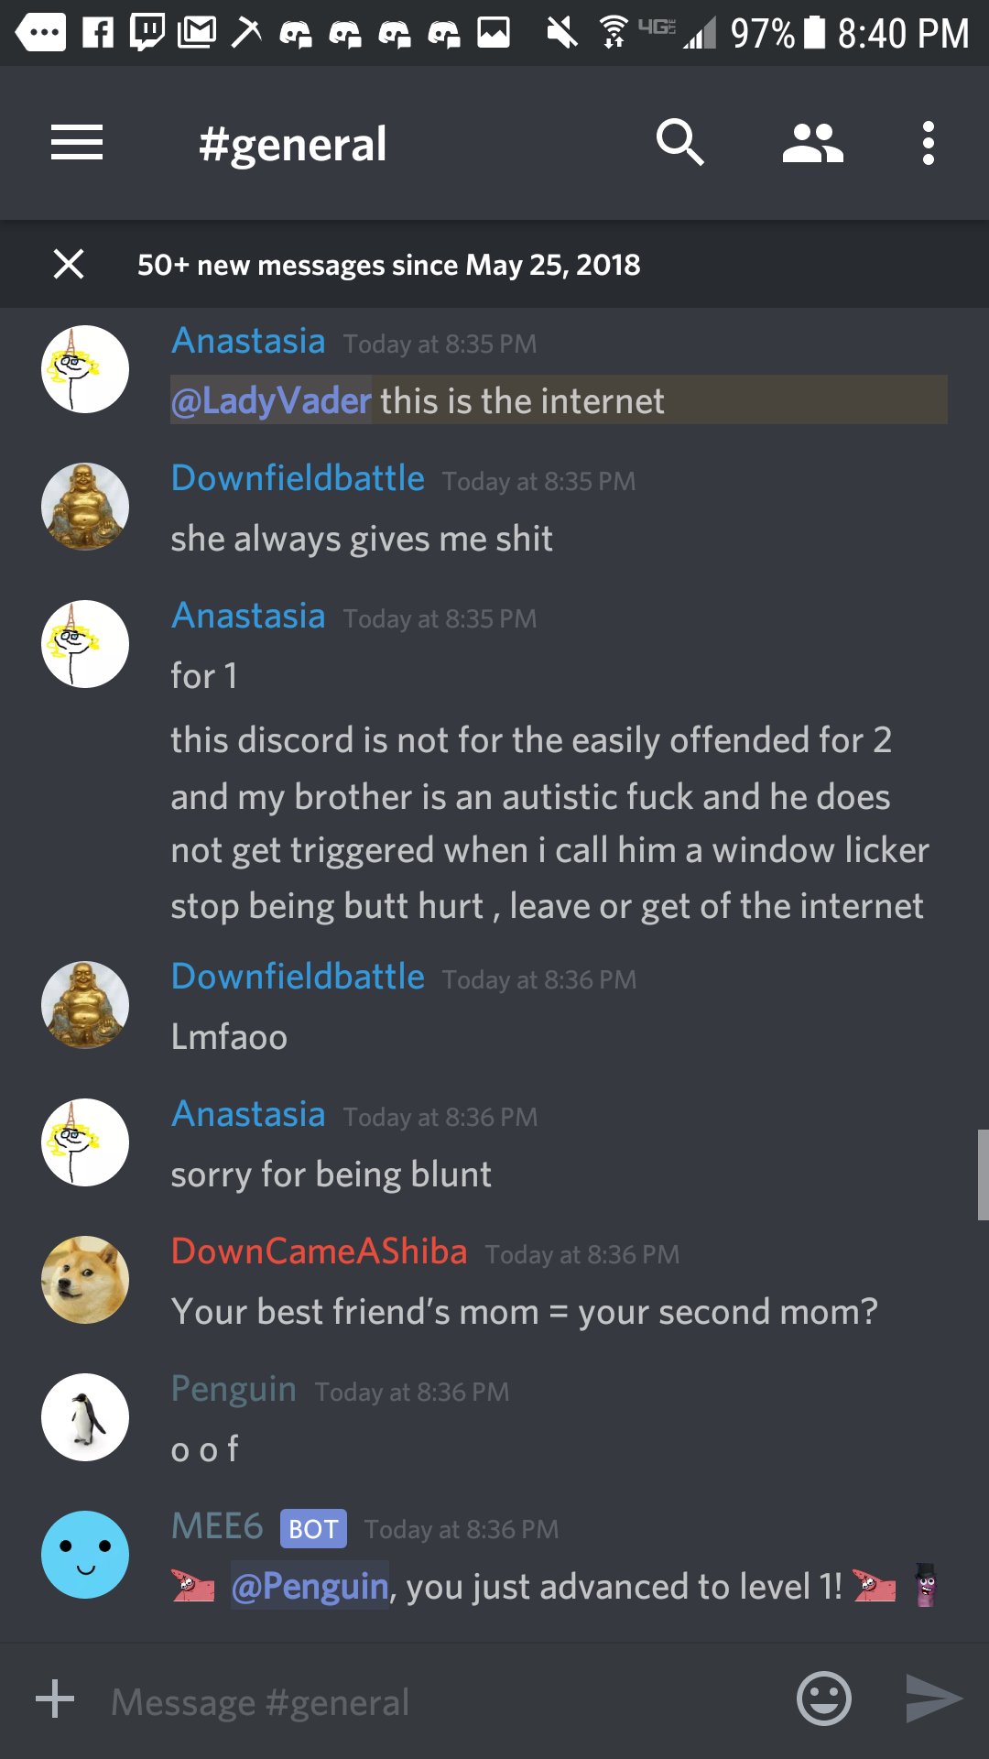
Task: Open the three-dot overflow menu
Action: tap(929, 143)
